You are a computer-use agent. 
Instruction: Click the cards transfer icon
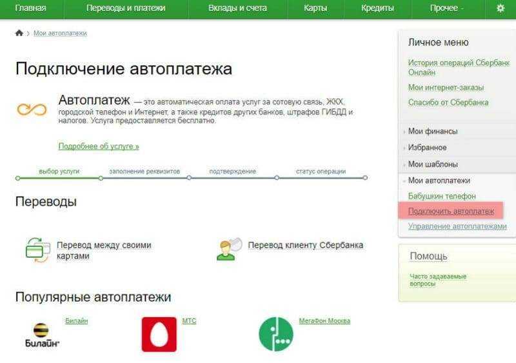(37, 250)
